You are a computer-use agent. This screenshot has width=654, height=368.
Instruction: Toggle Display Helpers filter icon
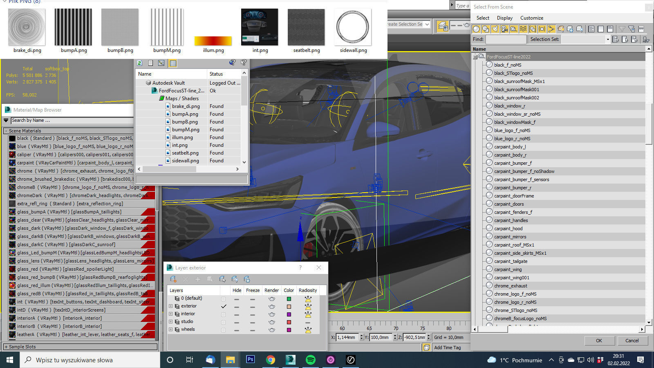pyautogui.click(x=514, y=29)
